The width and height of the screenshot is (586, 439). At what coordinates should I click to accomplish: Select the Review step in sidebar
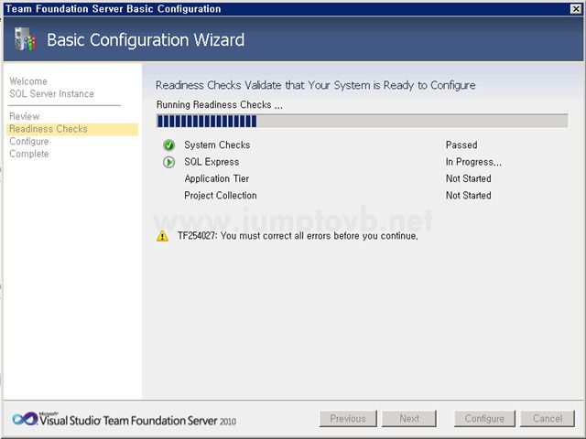[x=25, y=116]
